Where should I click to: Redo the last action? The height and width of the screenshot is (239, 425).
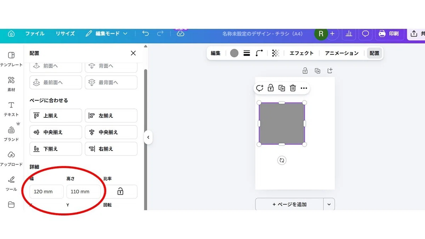[160, 33]
